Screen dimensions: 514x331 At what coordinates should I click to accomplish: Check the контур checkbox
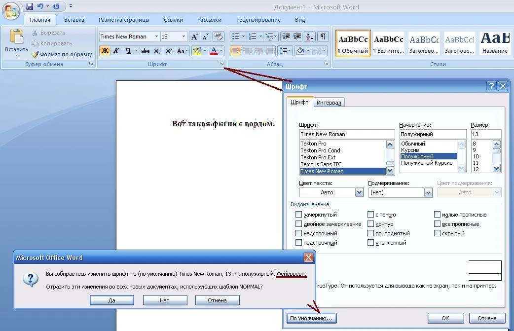click(x=371, y=224)
